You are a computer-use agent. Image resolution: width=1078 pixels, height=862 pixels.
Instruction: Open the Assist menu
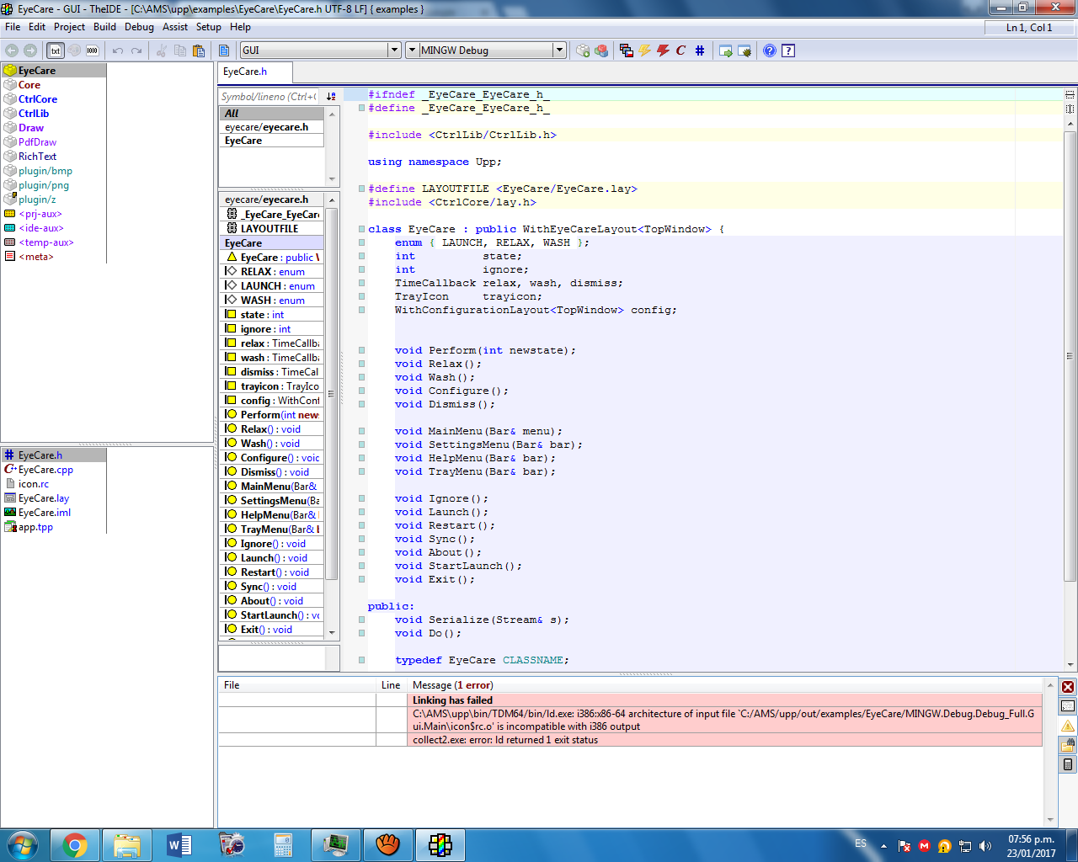(x=175, y=27)
